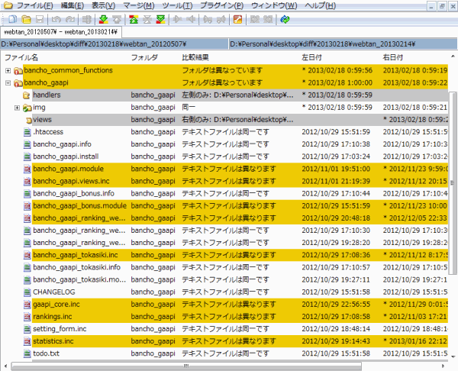Expand the bancho_common_functions folder

tap(8, 71)
